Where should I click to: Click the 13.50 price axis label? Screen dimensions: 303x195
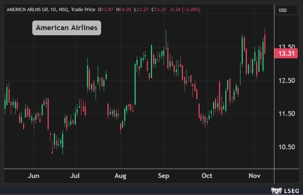point(286,47)
